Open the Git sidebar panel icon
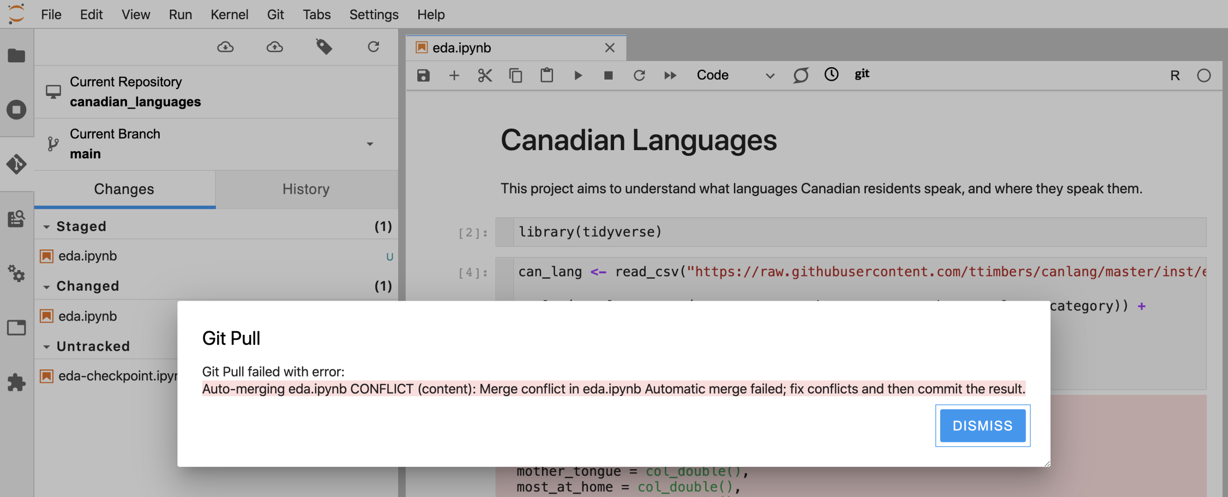The width and height of the screenshot is (1228, 497). [x=16, y=164]
